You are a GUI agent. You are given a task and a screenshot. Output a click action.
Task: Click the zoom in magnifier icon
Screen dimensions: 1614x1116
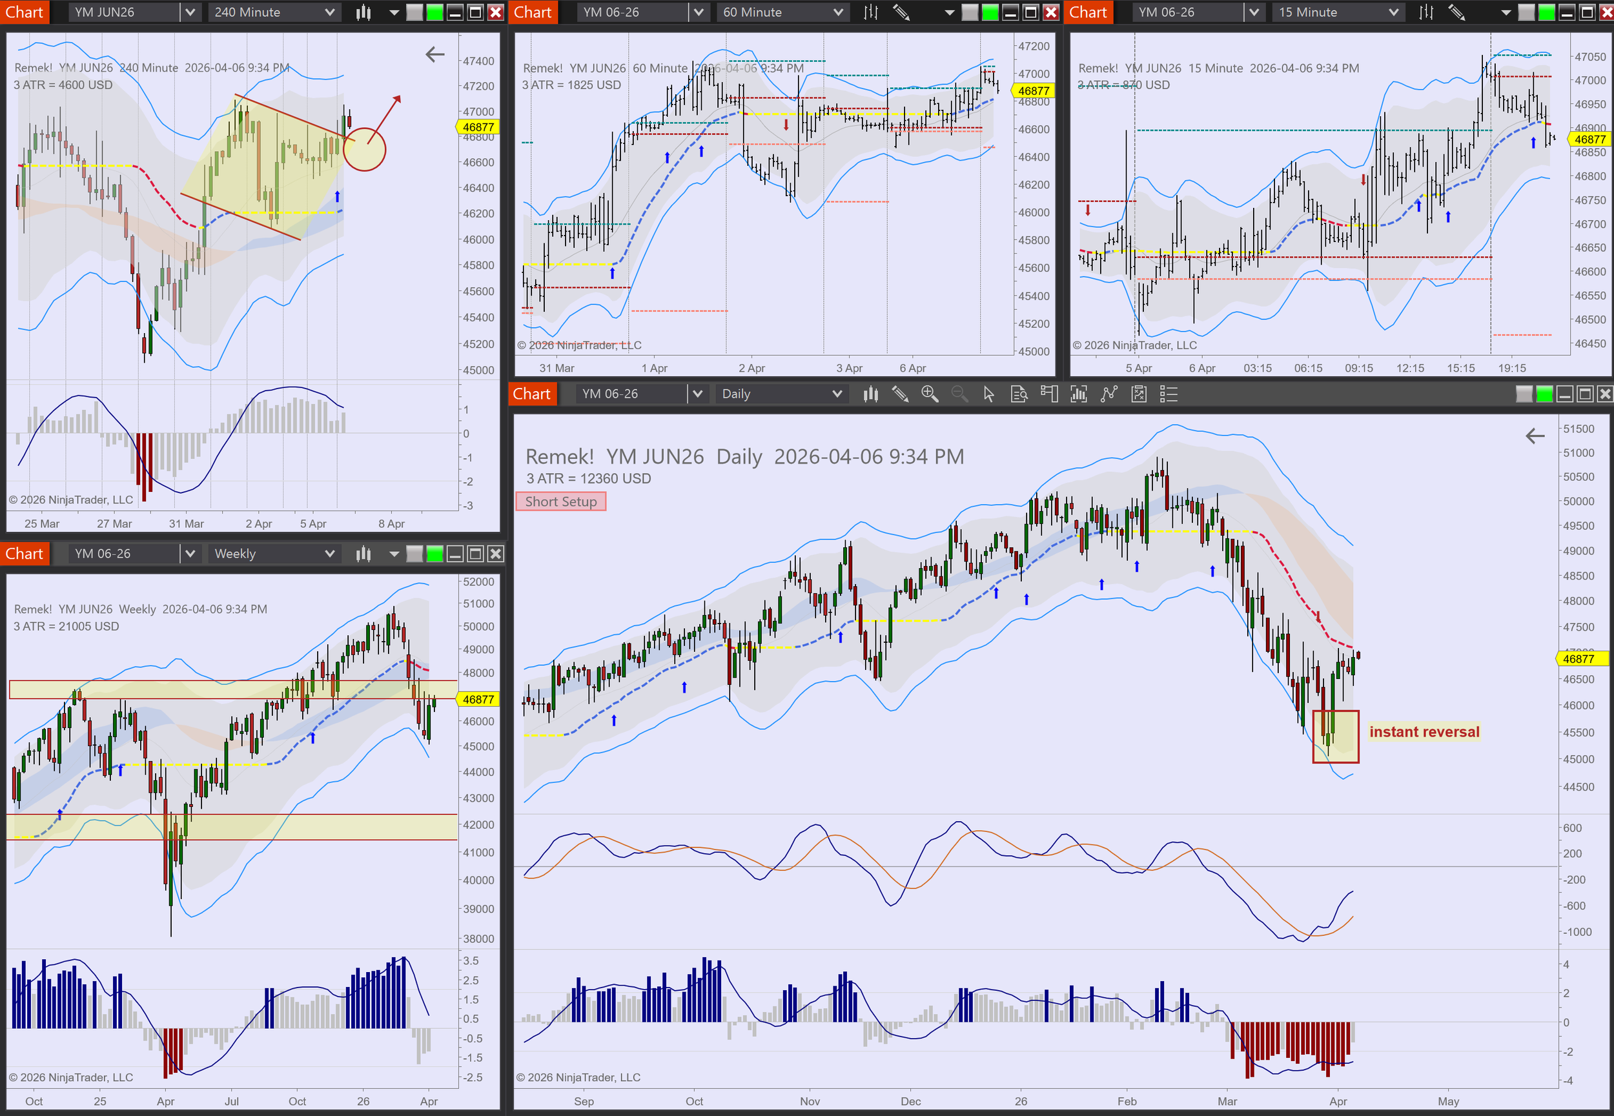[930, 394]
